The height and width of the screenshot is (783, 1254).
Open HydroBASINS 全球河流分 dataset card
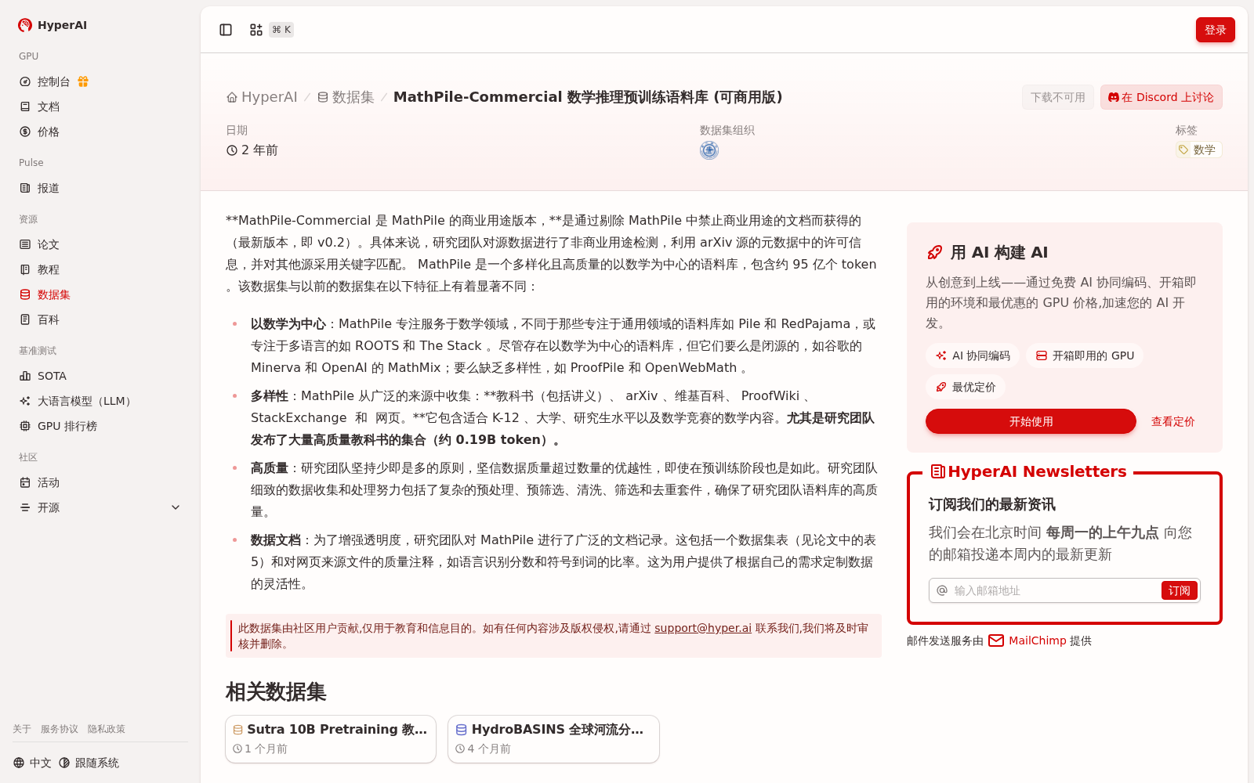coord(553,738)
